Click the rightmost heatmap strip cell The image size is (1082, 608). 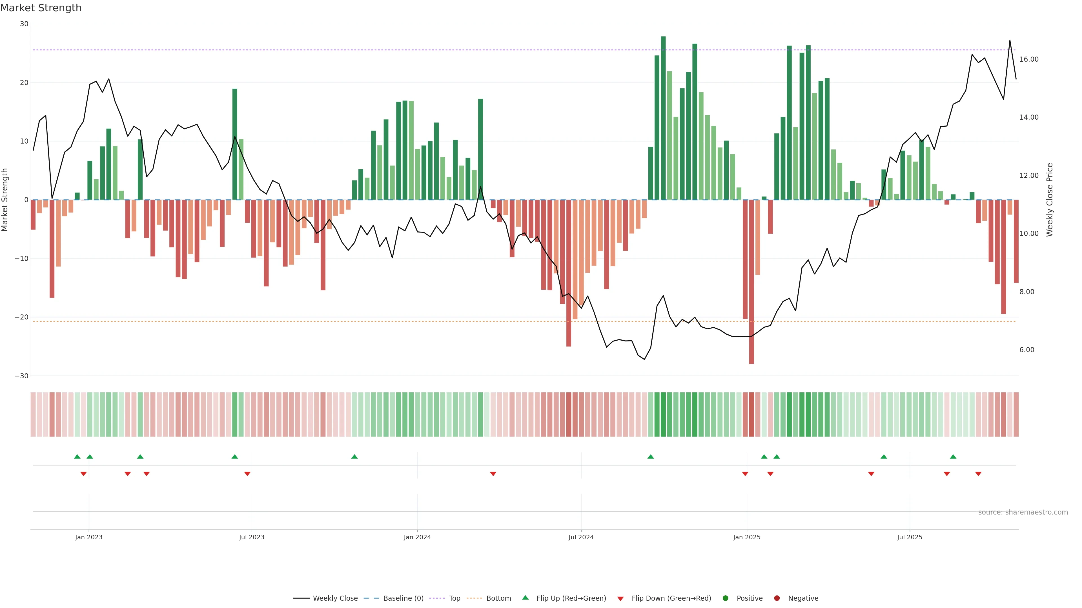(1016, 414)
